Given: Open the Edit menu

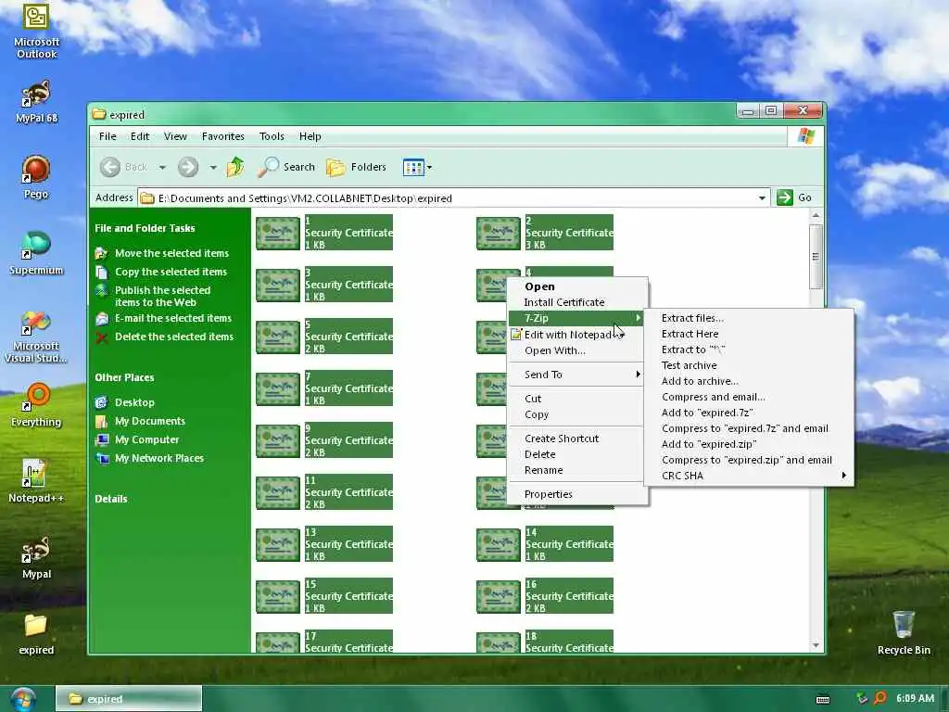Looking at the screenshot, I should (x=140, y=136).
